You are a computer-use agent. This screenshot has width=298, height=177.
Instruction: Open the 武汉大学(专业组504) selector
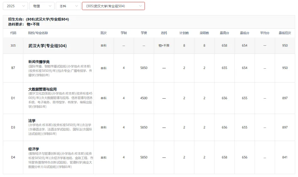(113, 6)
